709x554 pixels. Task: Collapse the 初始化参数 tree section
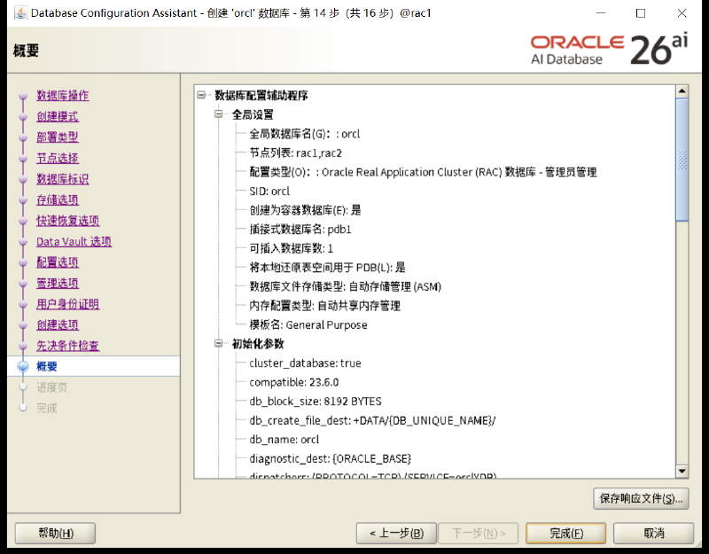[219, 344]
